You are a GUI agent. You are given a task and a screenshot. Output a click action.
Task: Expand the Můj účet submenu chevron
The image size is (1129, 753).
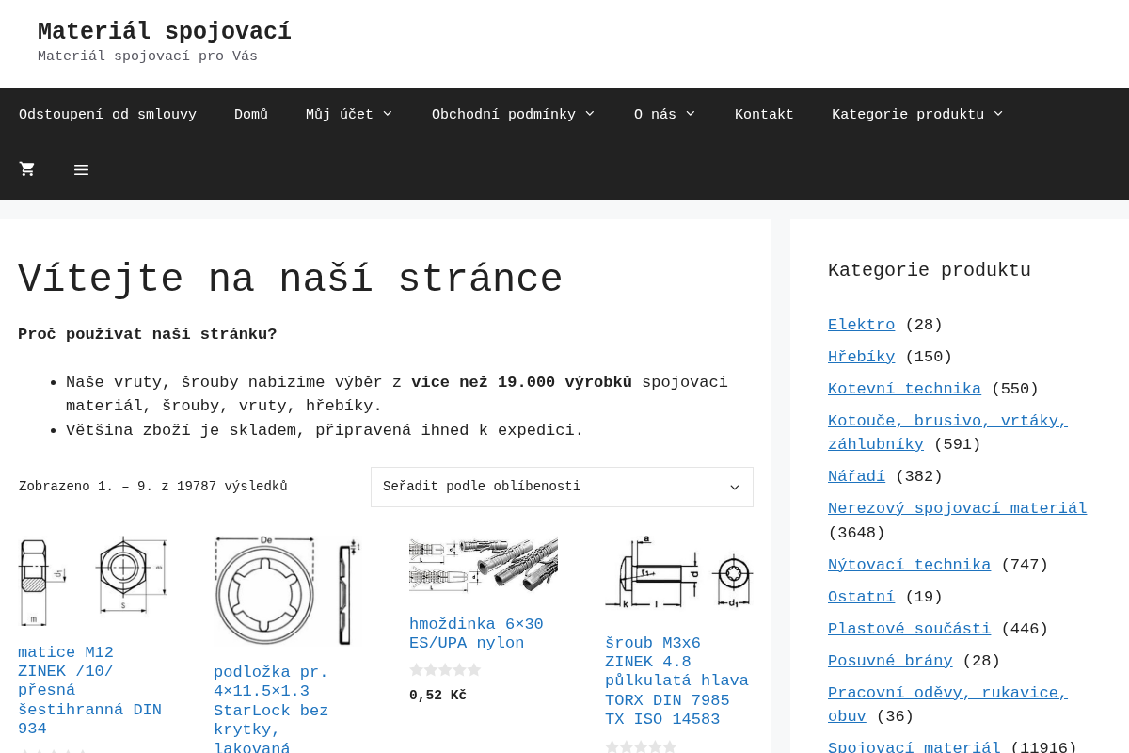pyautogui.click(x=387, y=114)
